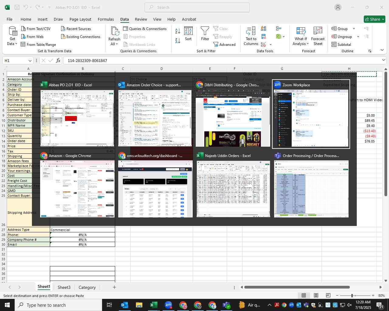Click the Ungroup button
The image size is (389, 311).
tap(342, 36)
